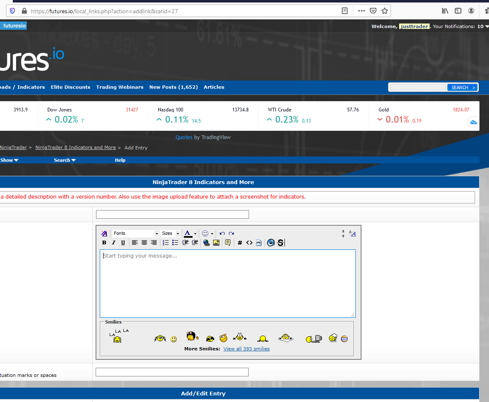Click the futuresio badge button
Screen dimensions: 489x402
pyautogui.click(x=14, y=26)
